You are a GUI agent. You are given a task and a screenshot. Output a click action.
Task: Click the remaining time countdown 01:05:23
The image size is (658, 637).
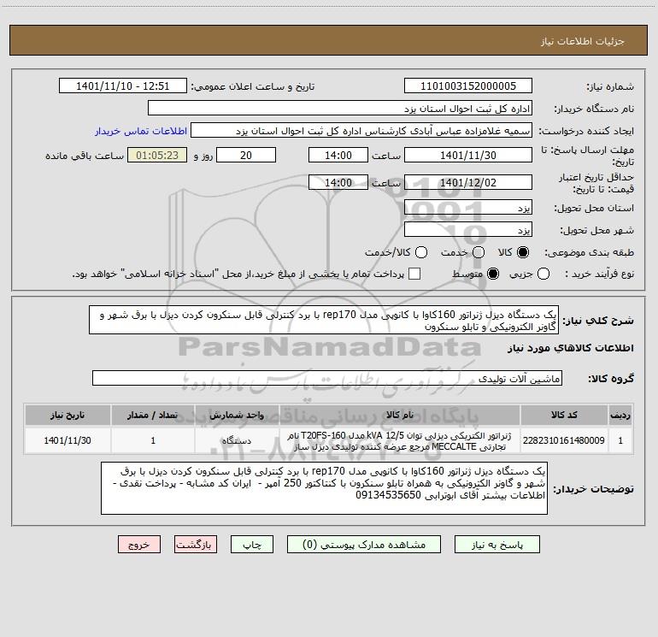(x=157, y=155)
